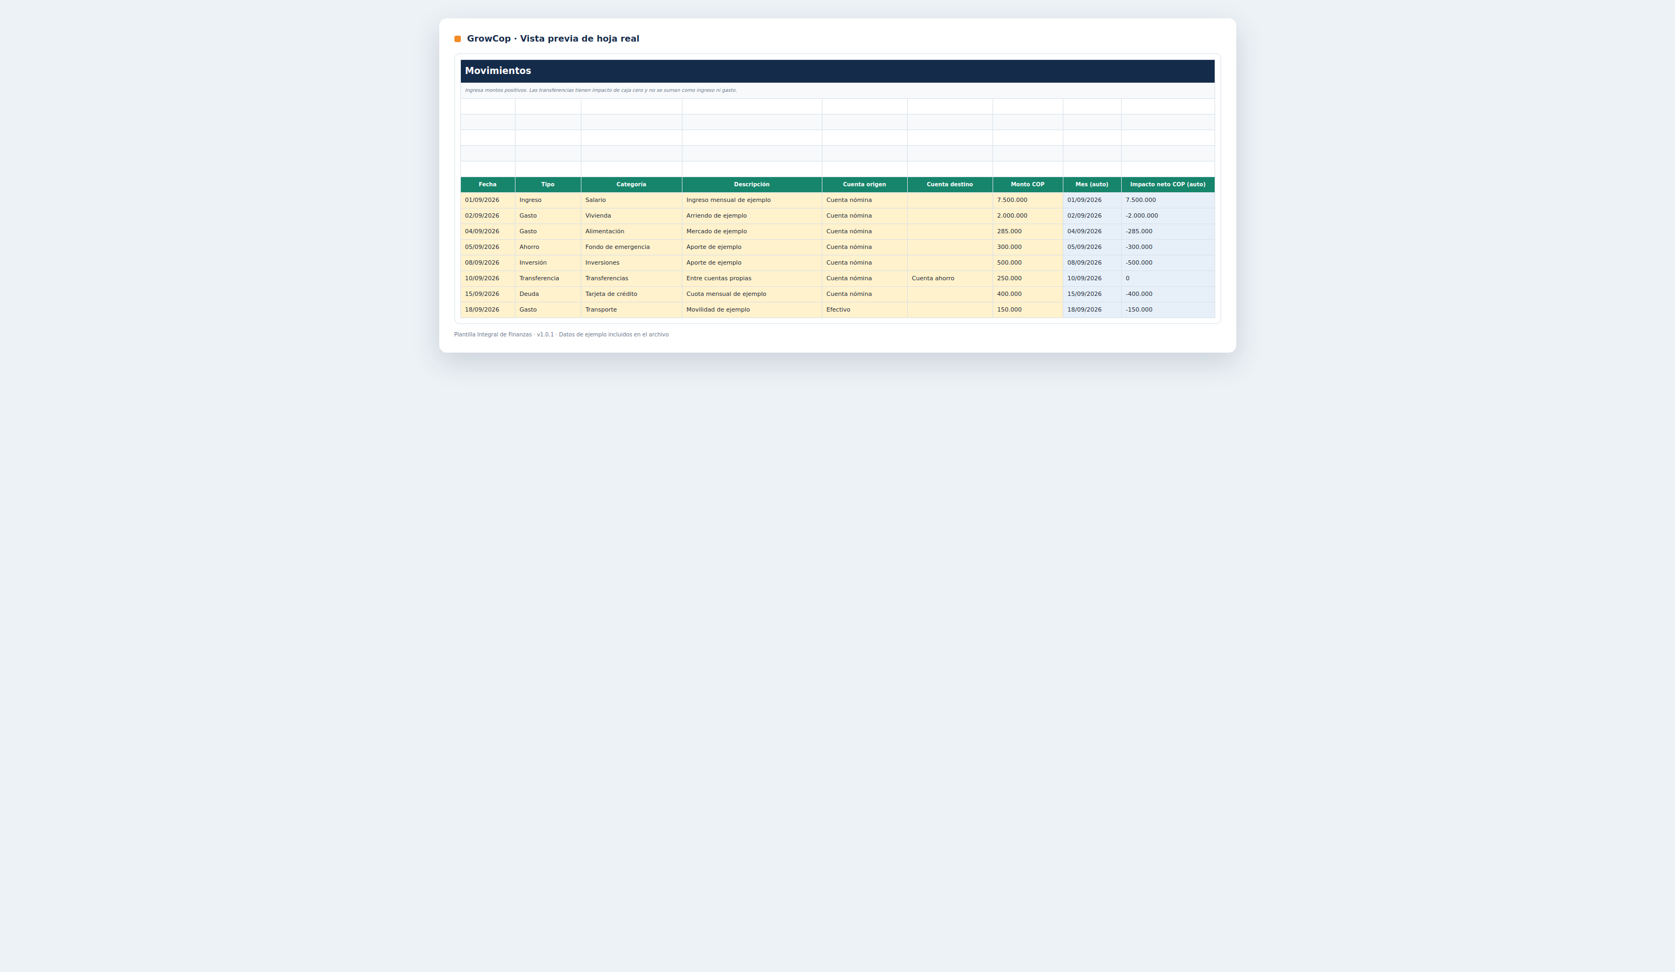
Task: Select the Descripción column header
Action: point(752,185)
